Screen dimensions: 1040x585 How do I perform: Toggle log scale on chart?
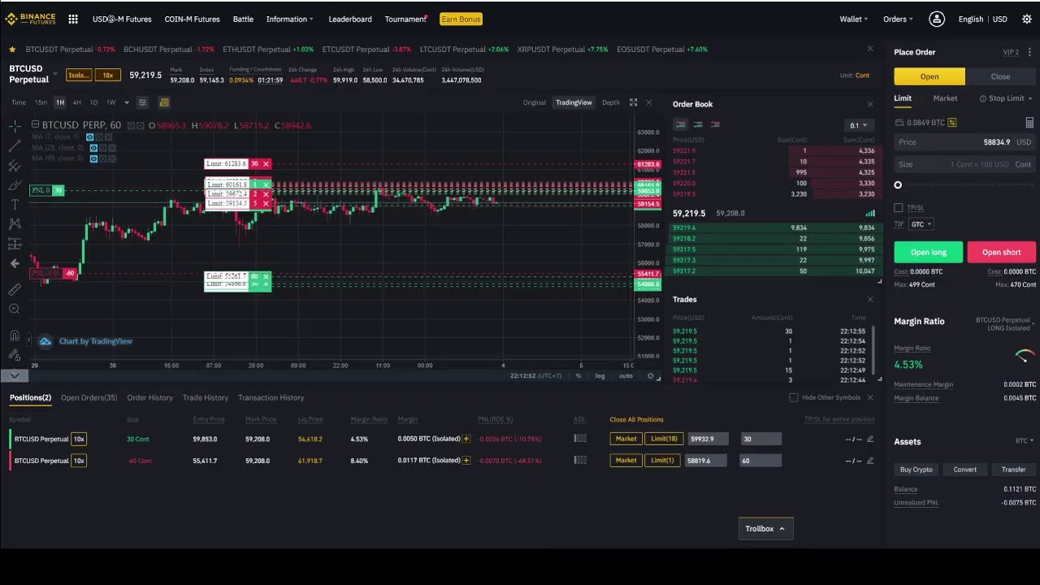tap(600, 375)
